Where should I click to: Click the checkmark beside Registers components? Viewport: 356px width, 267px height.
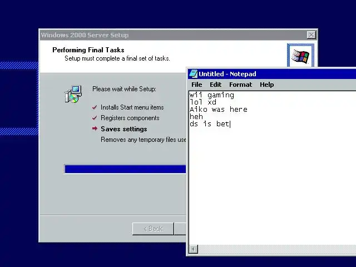[95, 118]
